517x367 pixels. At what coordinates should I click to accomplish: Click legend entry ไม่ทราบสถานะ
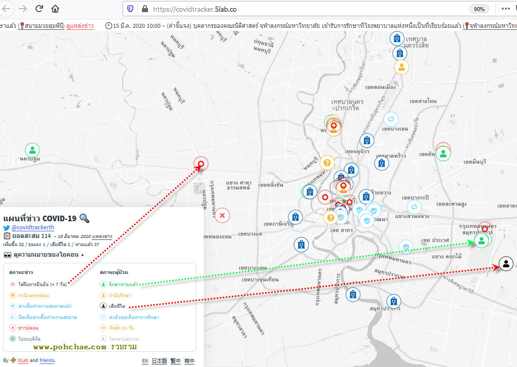point(120,339)
